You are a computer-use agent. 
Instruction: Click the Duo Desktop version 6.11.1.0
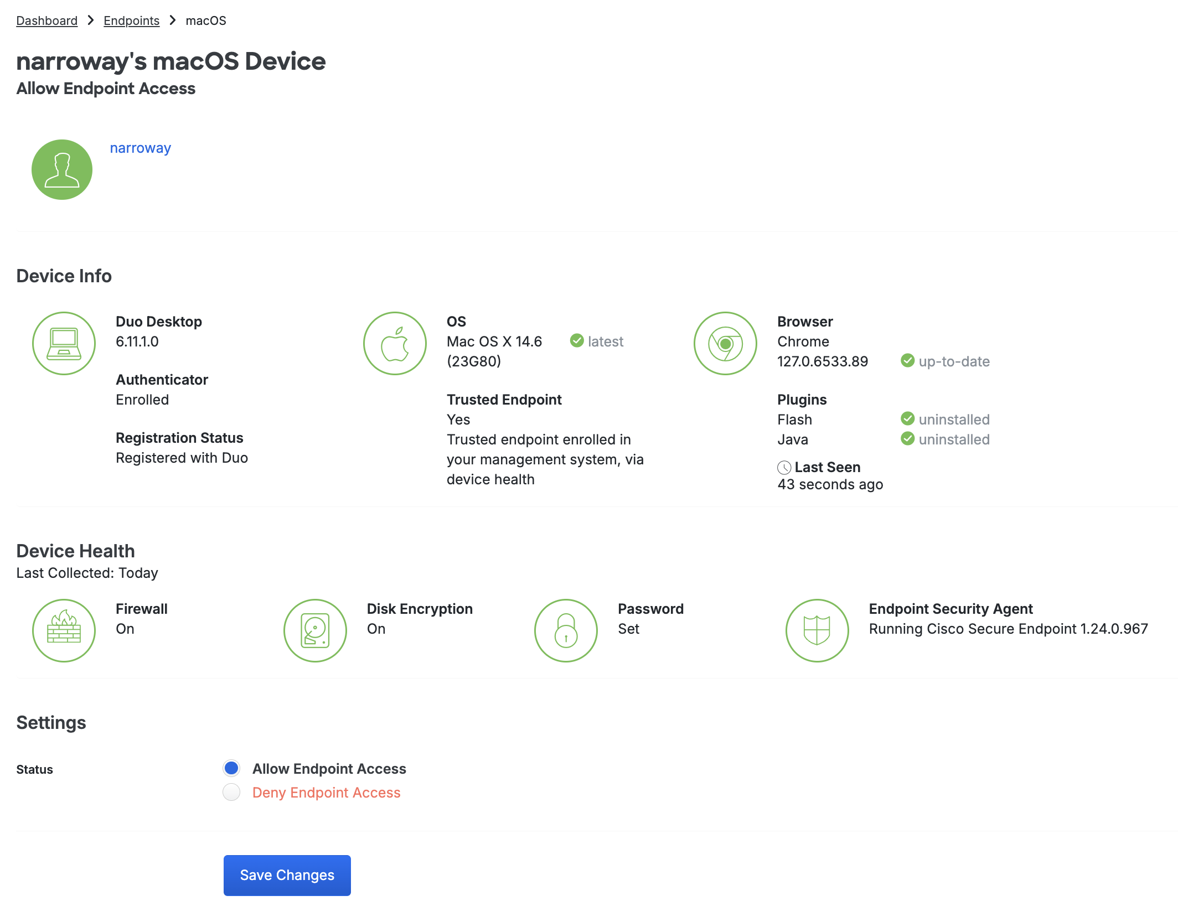pyautogui.click(x=137, y=341)
